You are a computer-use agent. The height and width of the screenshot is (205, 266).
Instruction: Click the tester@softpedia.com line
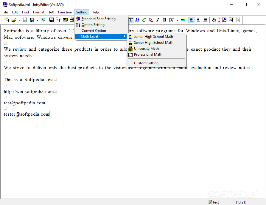pyautogui.click(x=27, y=114)
